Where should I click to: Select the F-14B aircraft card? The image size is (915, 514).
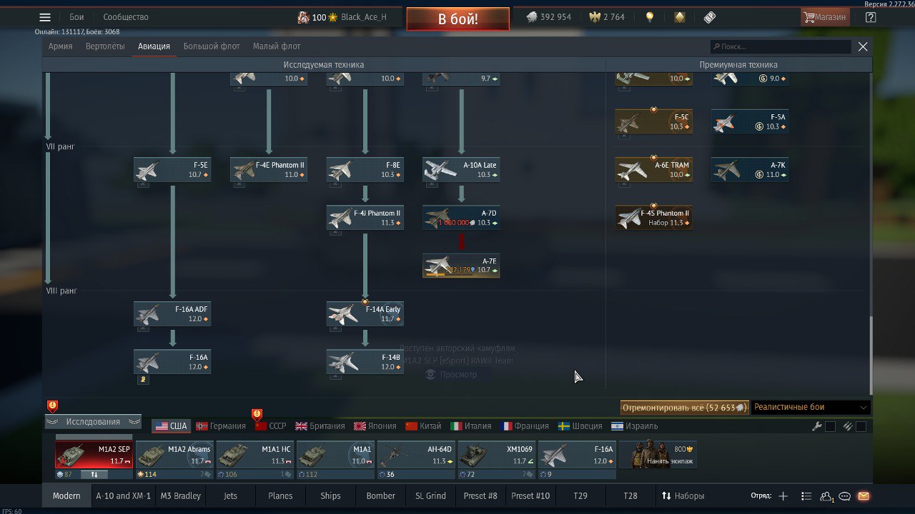coord(365,362)
